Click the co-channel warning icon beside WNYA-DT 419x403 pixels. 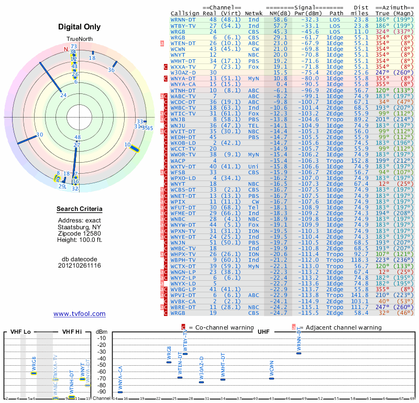166,78
